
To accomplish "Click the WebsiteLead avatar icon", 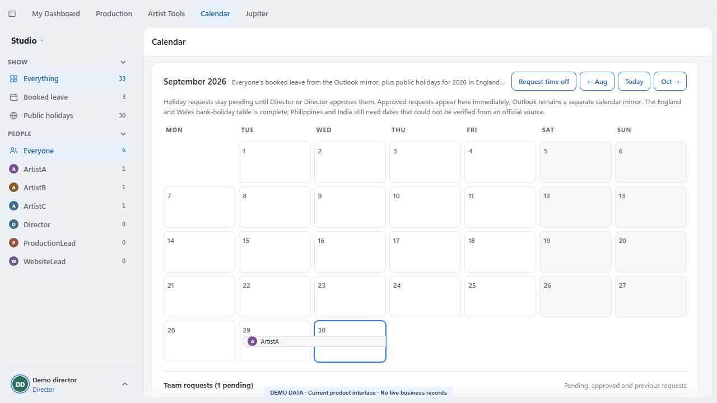I will pyautogui.click(x=14, y=261).
